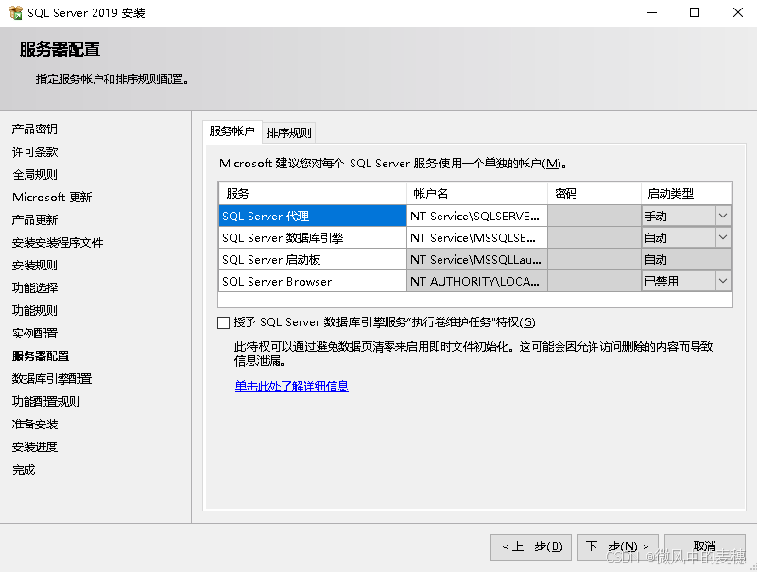The height and width of the screenshot is (572, 757).
Task: Click the Microsoft 更新 step in sidebar
Action: pyautogui.click(x=52, y=197)
